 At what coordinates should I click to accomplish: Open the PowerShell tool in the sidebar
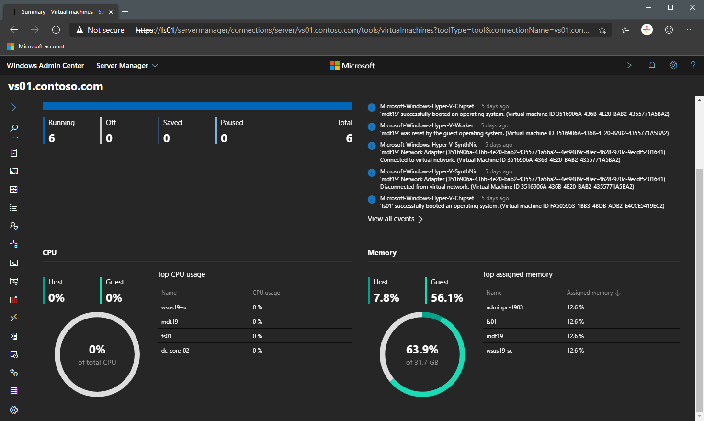14,263
